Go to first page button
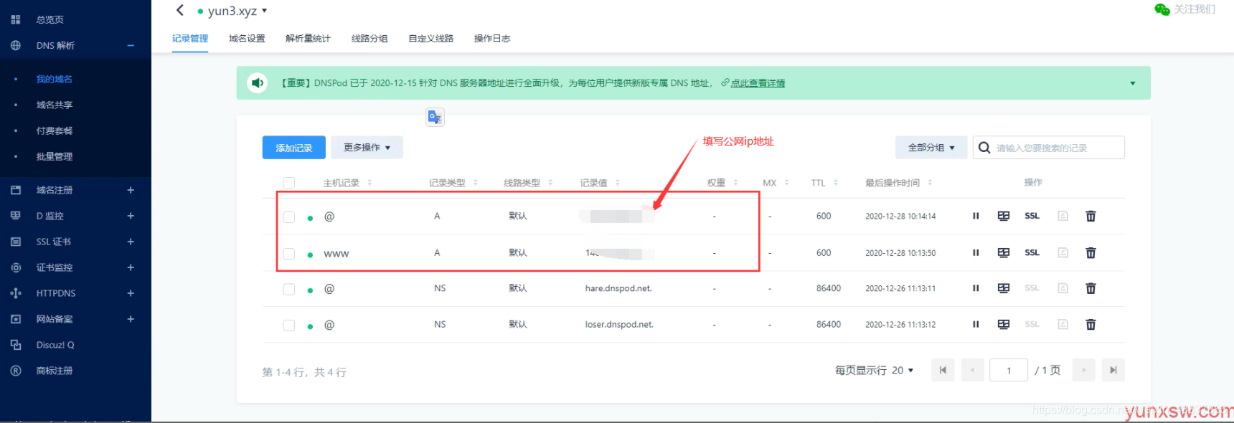 943,370
